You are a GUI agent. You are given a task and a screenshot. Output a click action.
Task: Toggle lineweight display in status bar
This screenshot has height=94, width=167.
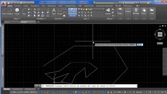point(76,92)
